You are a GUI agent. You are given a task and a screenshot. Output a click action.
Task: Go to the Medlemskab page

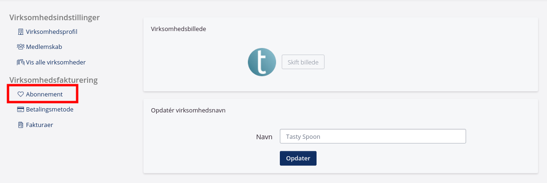[x=44, y=47]
